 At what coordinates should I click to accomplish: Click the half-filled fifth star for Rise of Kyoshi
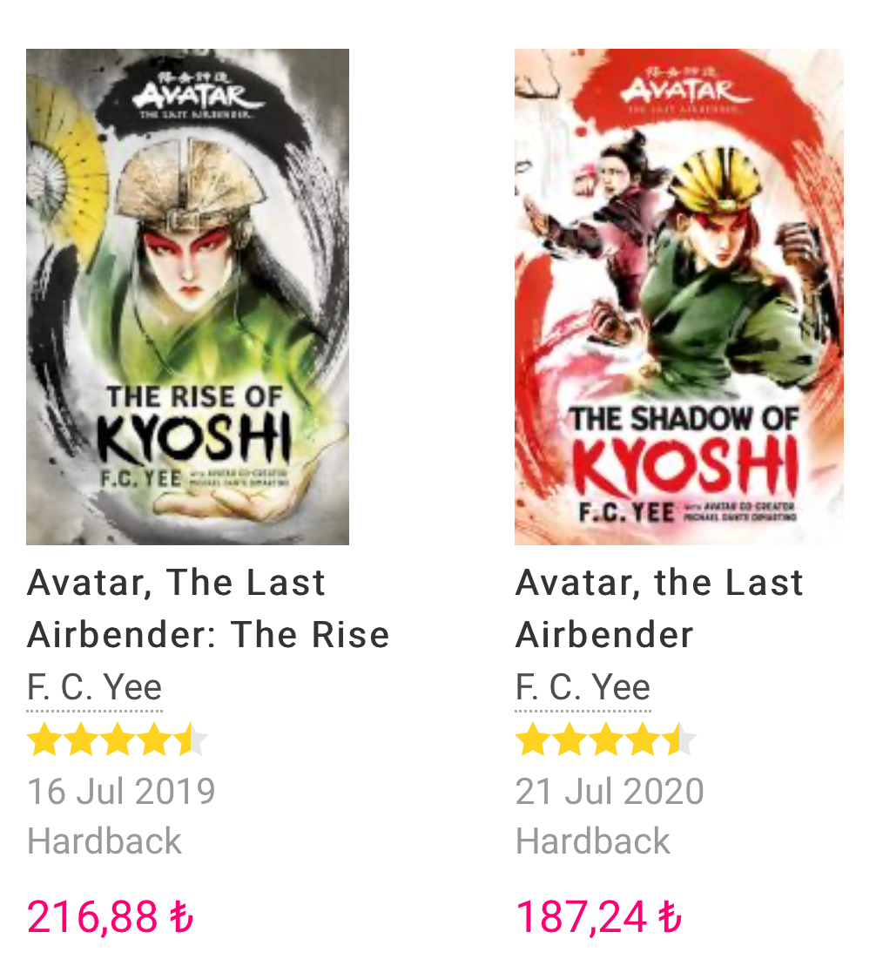(191, 740)
